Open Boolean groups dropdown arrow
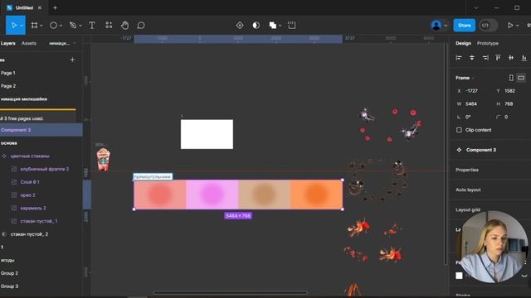Image resolution: width=531 pixels, height=298 pixels. pyautogui.click(x=280, y=26)
